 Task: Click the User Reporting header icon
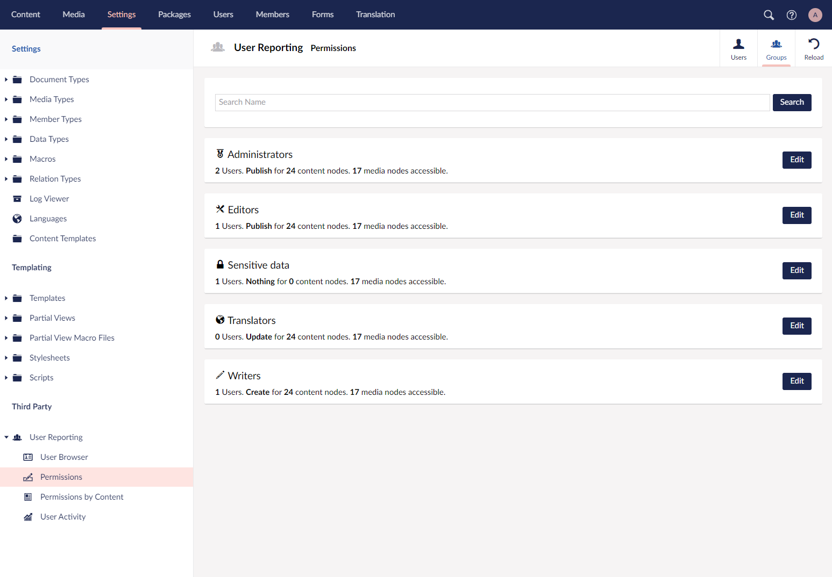tap(218, 47)
